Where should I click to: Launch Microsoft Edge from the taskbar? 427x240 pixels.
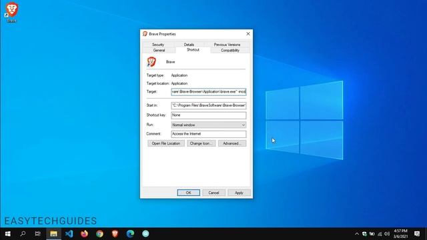tap(130, 234)
